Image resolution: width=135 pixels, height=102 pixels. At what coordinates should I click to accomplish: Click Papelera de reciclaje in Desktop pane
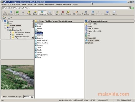93,31
